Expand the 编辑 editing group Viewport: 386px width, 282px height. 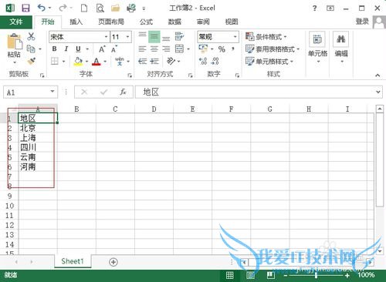point(341,48)
